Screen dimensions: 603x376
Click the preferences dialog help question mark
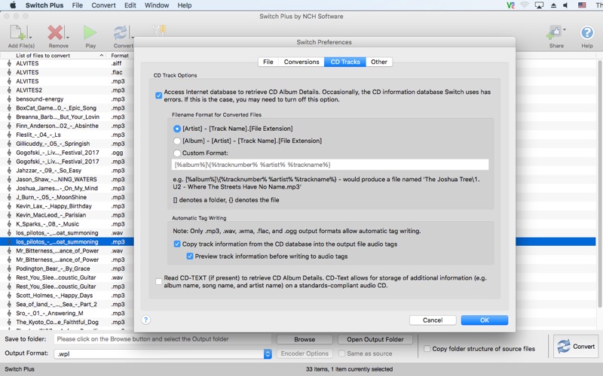pos(145,320)
